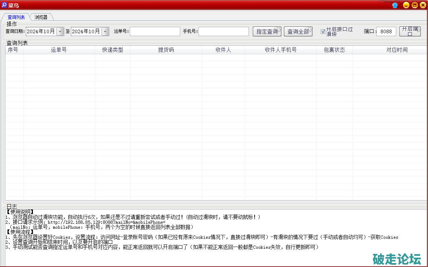Click the 收件人手机号 column header
Viewport: 428px width, 267px height.
tap(281, 50)
